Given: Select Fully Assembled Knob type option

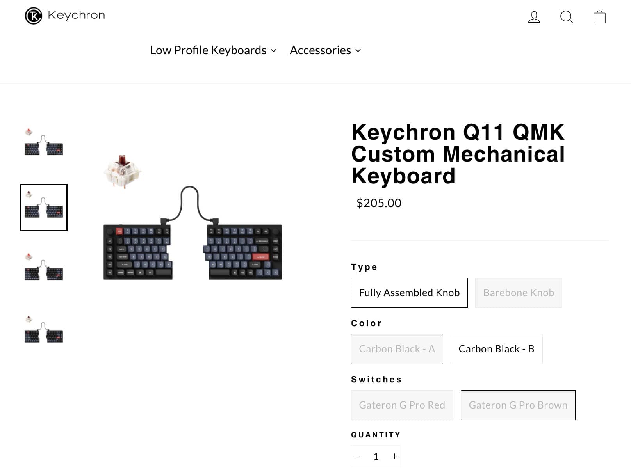Looking at the screenshot, I should [409, 293].
